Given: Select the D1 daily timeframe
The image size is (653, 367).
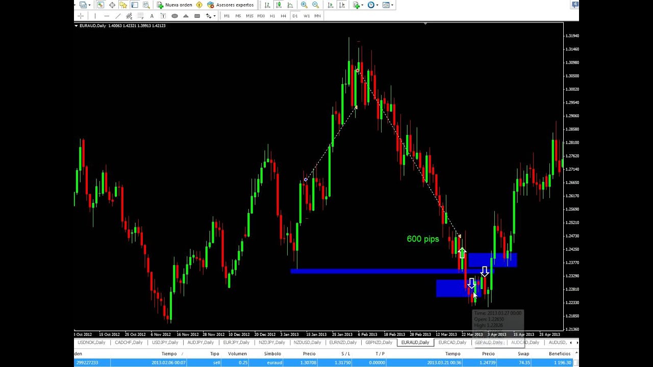Looking at the screenshot, I should point(295,16).
